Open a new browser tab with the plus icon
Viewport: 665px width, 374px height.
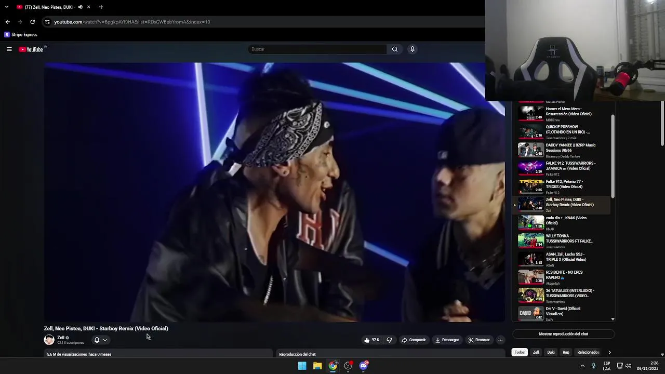(x=101, y=7)
